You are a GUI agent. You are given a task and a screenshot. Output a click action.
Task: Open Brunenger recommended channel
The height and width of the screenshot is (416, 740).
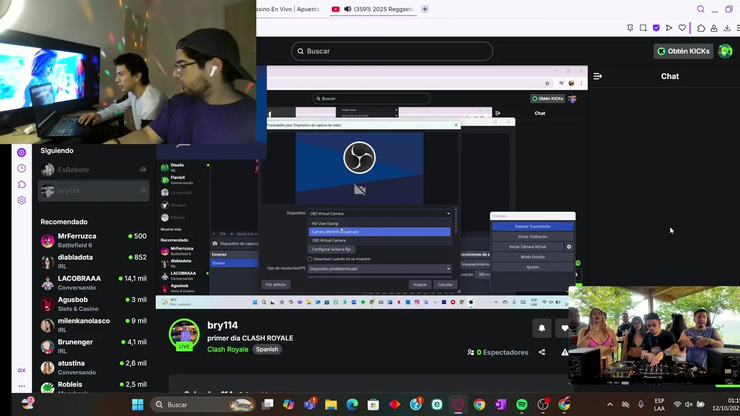click(94, 346)
